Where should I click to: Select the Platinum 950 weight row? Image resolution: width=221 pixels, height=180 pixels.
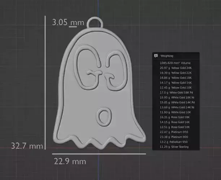pos(174,132)
